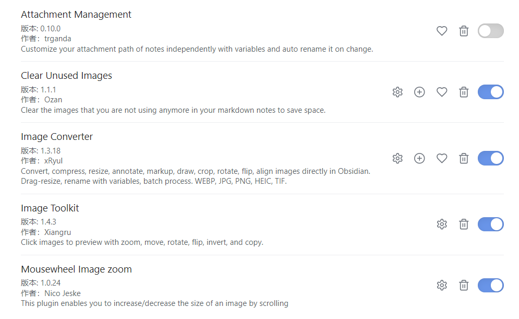This screenshot has height=319, width=519.
Task: Open Image Toolkit settings gear
Action: [x=442, y=224]
